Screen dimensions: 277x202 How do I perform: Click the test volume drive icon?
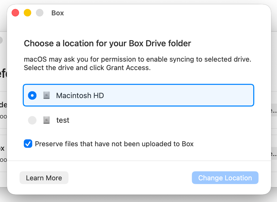coord(47,120)
